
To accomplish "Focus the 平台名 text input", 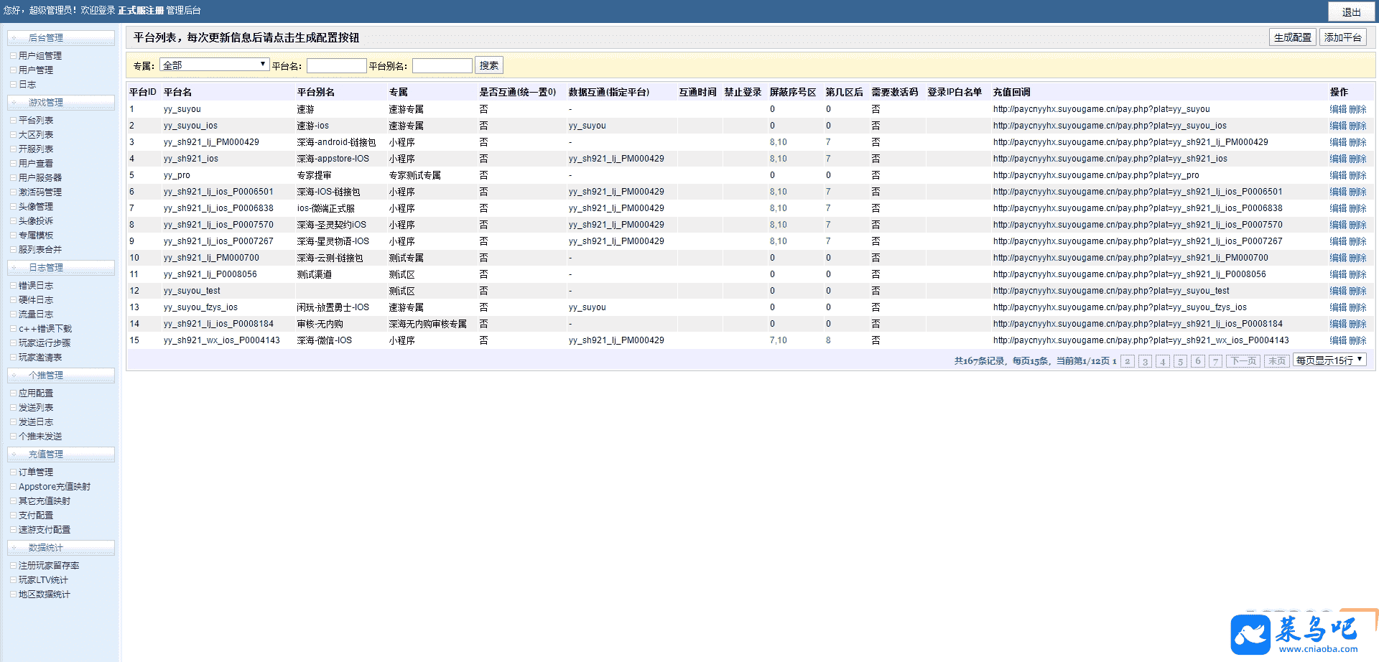I will coord(336,66).
